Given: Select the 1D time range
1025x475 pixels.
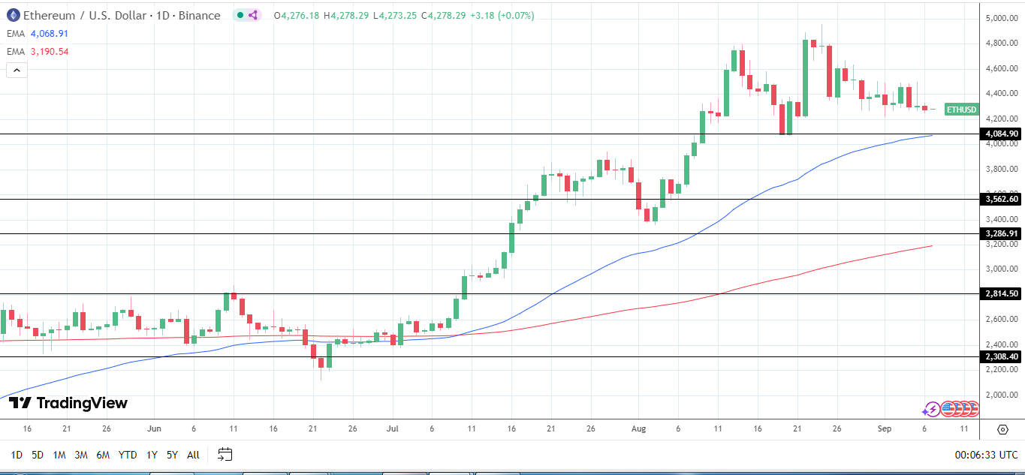Looking at the screenshot, I should (17, 455).
